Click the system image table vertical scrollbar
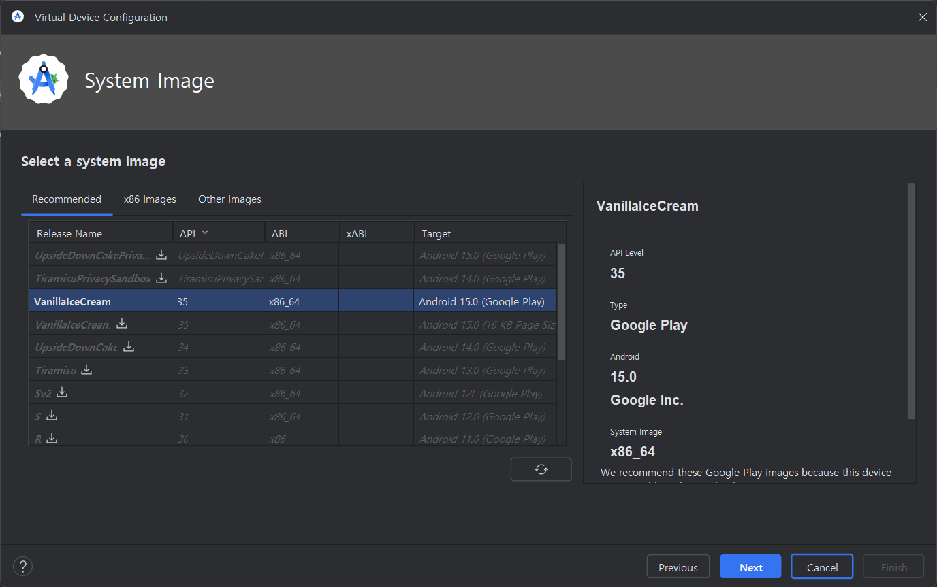The height and width of the screenshot is (587, 937). pyautogui.click(x=561, y=301)
